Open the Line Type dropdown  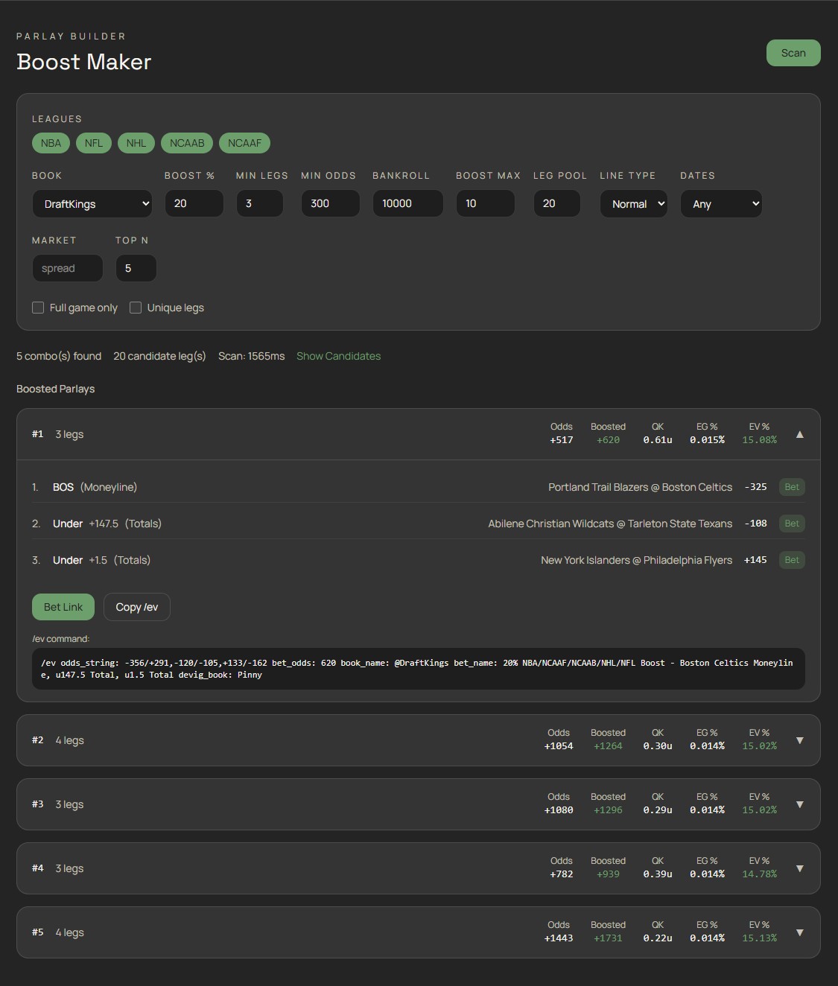633,204
